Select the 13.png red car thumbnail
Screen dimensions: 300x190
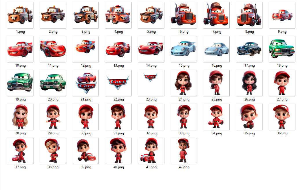click(x=118, y=49)
